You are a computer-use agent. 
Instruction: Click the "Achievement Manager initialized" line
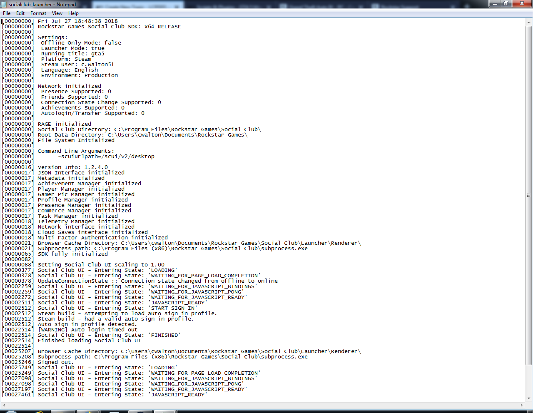click(90, 184)
